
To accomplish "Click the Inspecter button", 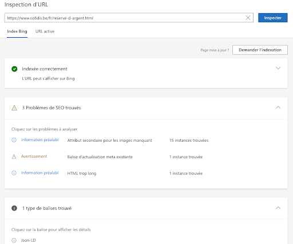I will pos(273,18).
